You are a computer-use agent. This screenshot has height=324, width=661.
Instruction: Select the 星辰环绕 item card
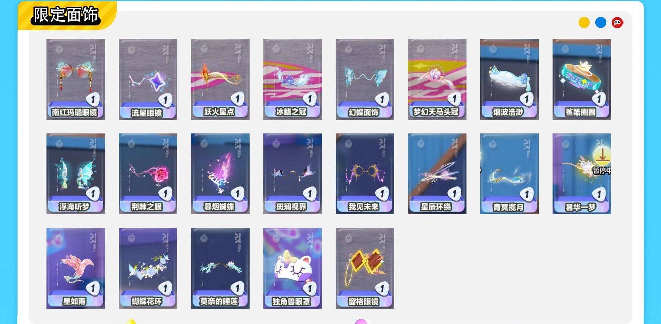[437, 174]
